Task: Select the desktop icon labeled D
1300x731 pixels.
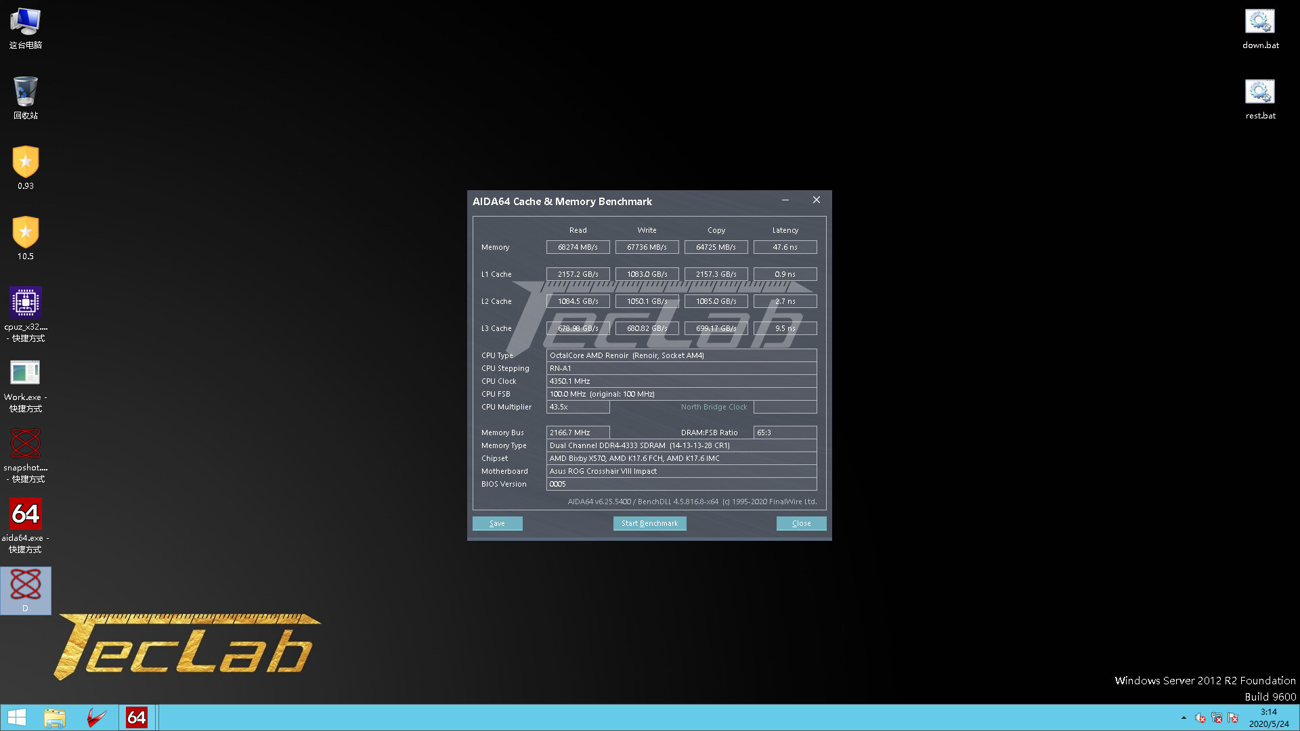Action: pyautogui.click(x=25, y=590)
